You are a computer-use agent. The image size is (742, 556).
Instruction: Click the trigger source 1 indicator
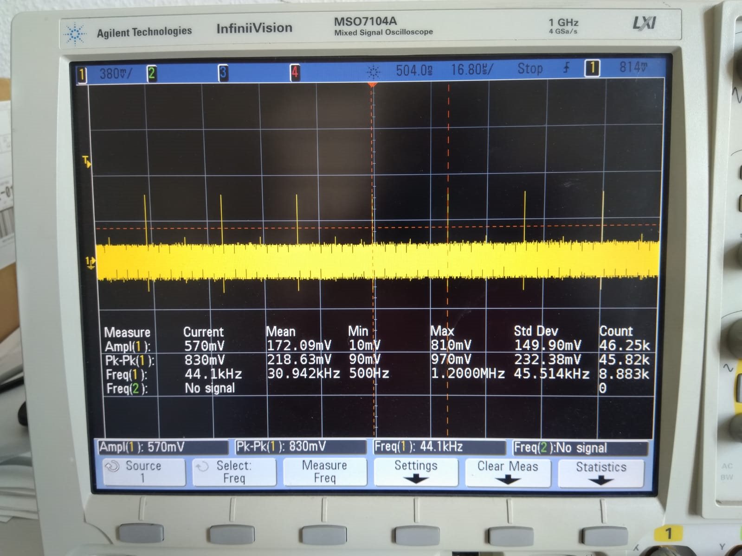[x=592, y=68]
